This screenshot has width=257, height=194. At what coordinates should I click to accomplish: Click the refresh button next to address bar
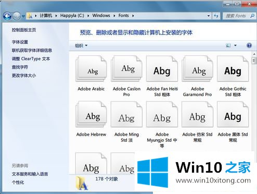coord(216,16)
